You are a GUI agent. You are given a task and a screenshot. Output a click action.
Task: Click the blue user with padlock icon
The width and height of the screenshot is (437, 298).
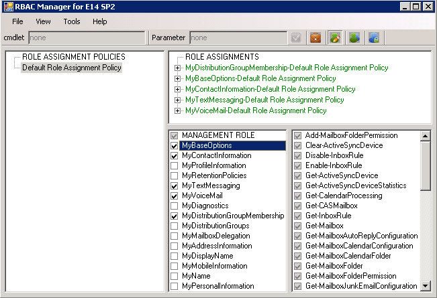click(374, 38)
